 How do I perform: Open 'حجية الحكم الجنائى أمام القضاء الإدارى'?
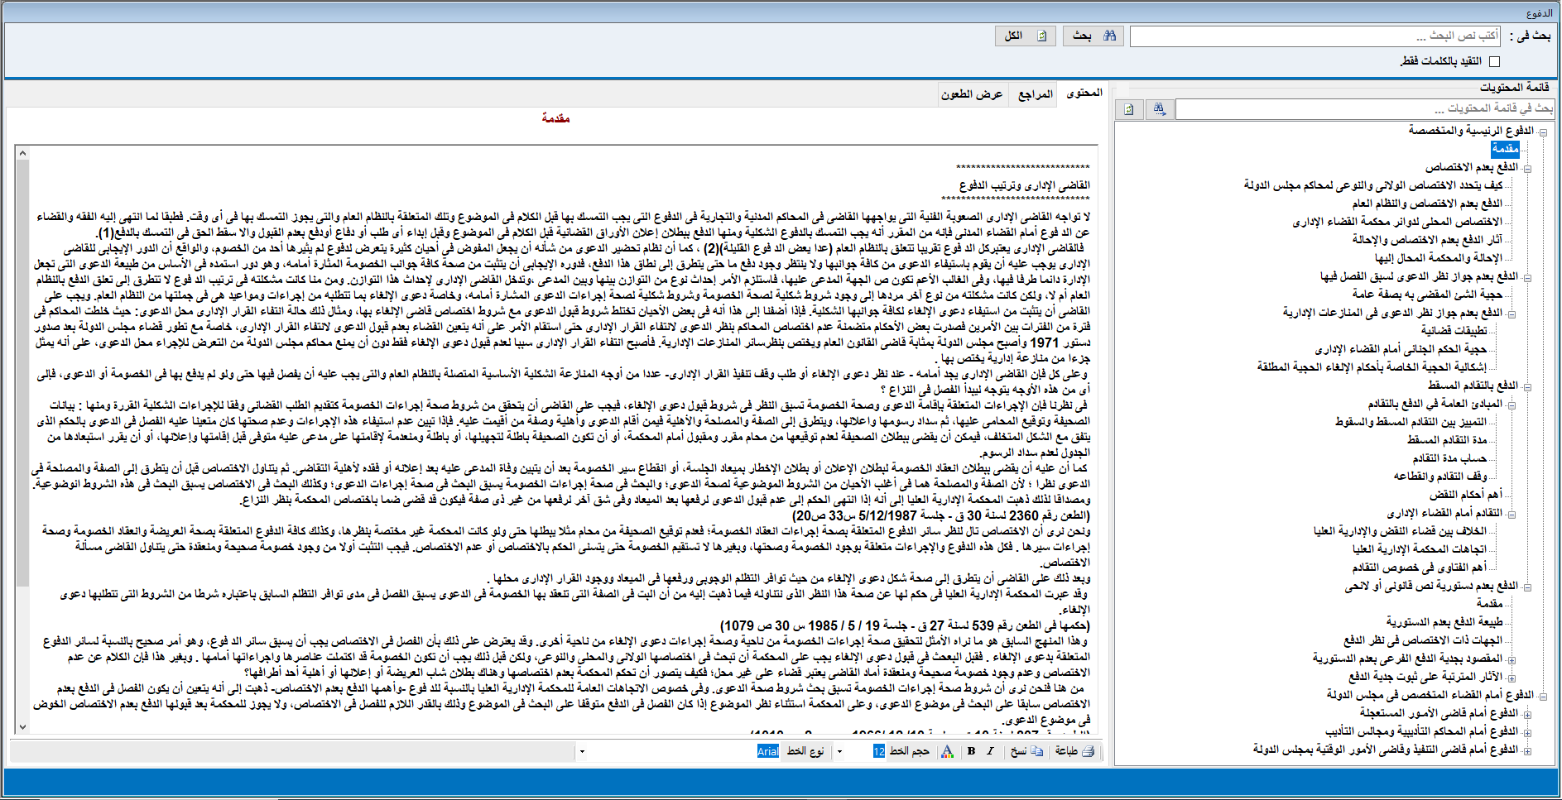pos(1401,349)
